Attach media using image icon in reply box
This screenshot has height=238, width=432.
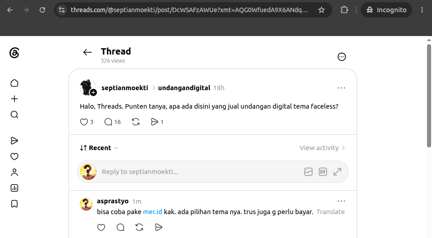(x=308, y=172)
